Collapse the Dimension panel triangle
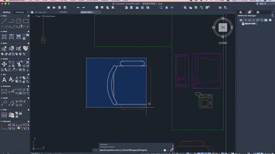The width and height of the screenshot is (275, 154). tap(1, 86)
